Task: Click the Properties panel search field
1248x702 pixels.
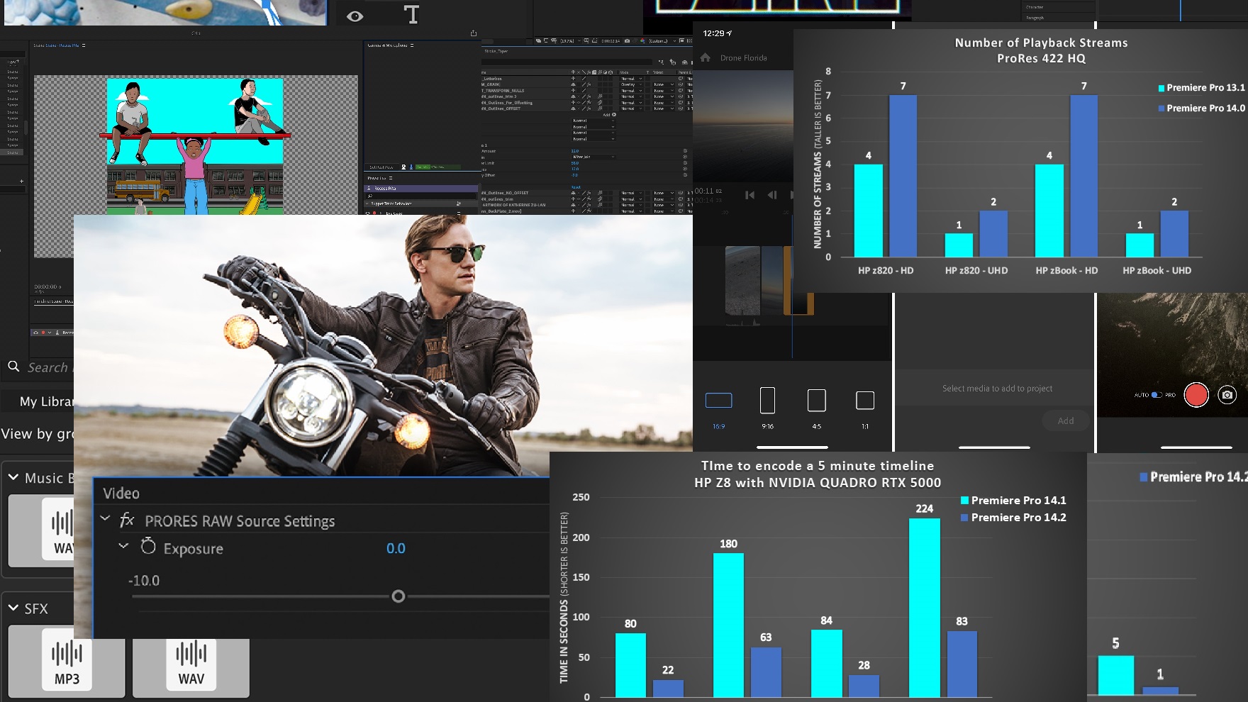Action: pos(421,196)
